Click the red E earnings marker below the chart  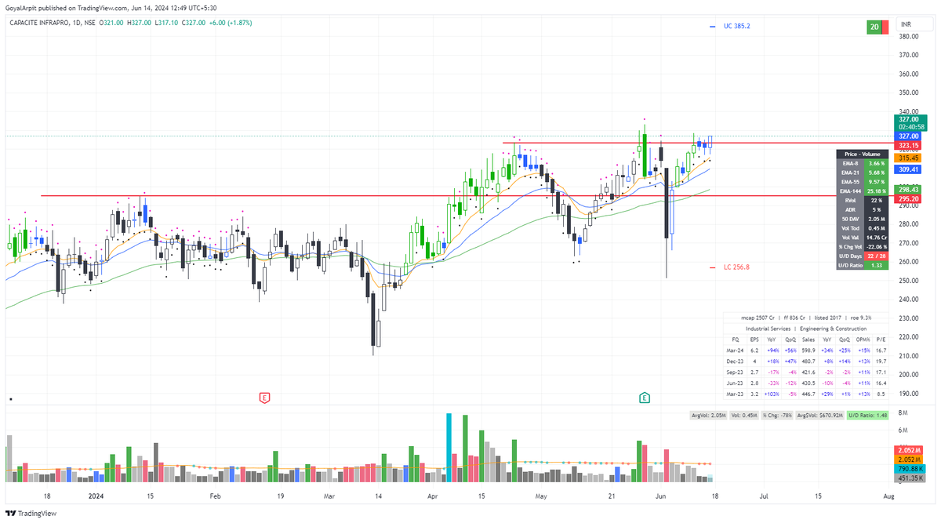click(x=264, y=398)
